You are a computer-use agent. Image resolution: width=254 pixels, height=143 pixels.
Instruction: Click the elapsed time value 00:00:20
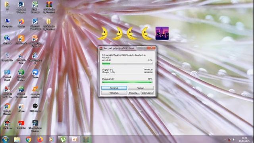pyautogui.click(x=148, y=70)
